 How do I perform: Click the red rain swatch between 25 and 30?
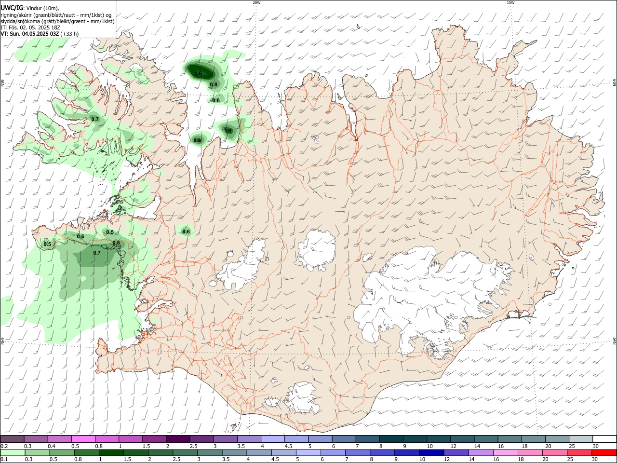[x=579, y=452]
